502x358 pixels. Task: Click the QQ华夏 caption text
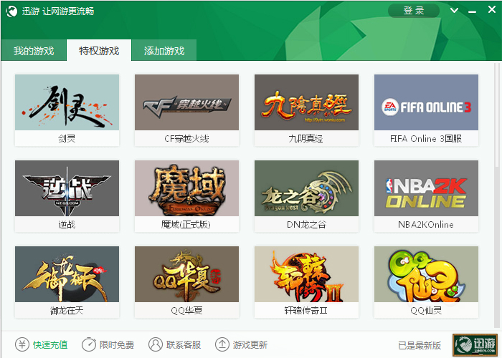pos(186,310)
